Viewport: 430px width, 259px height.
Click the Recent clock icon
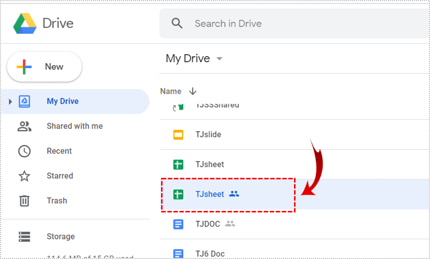pos(24,151)
